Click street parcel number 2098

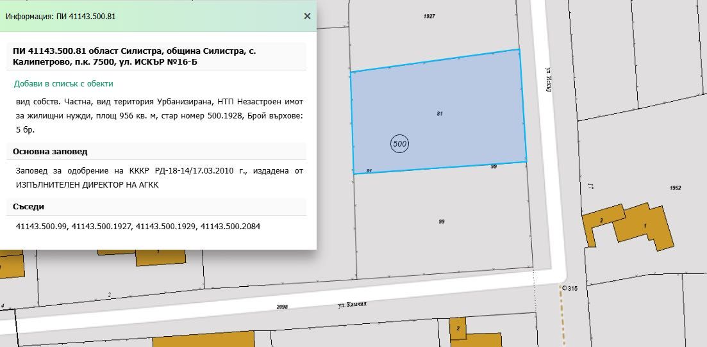pyautogui.click(x=282, y=307)
